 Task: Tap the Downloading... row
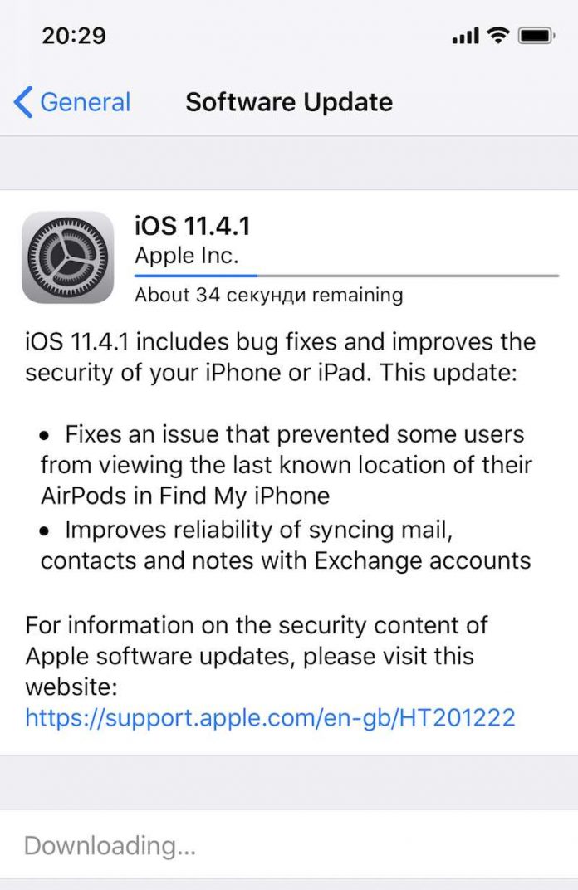pyautogui.click(x=289, y=845)
